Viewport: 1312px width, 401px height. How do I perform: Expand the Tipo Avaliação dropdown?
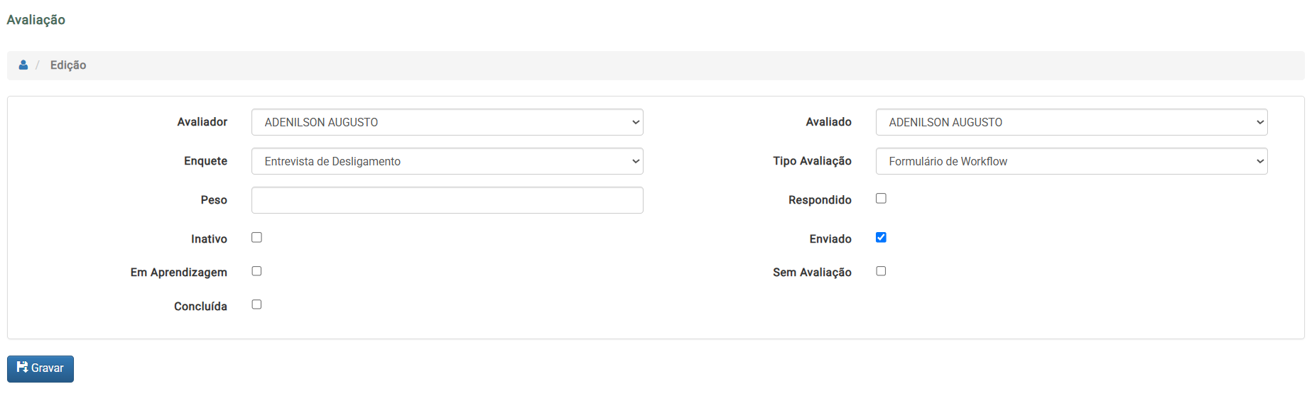[1071, 161]
